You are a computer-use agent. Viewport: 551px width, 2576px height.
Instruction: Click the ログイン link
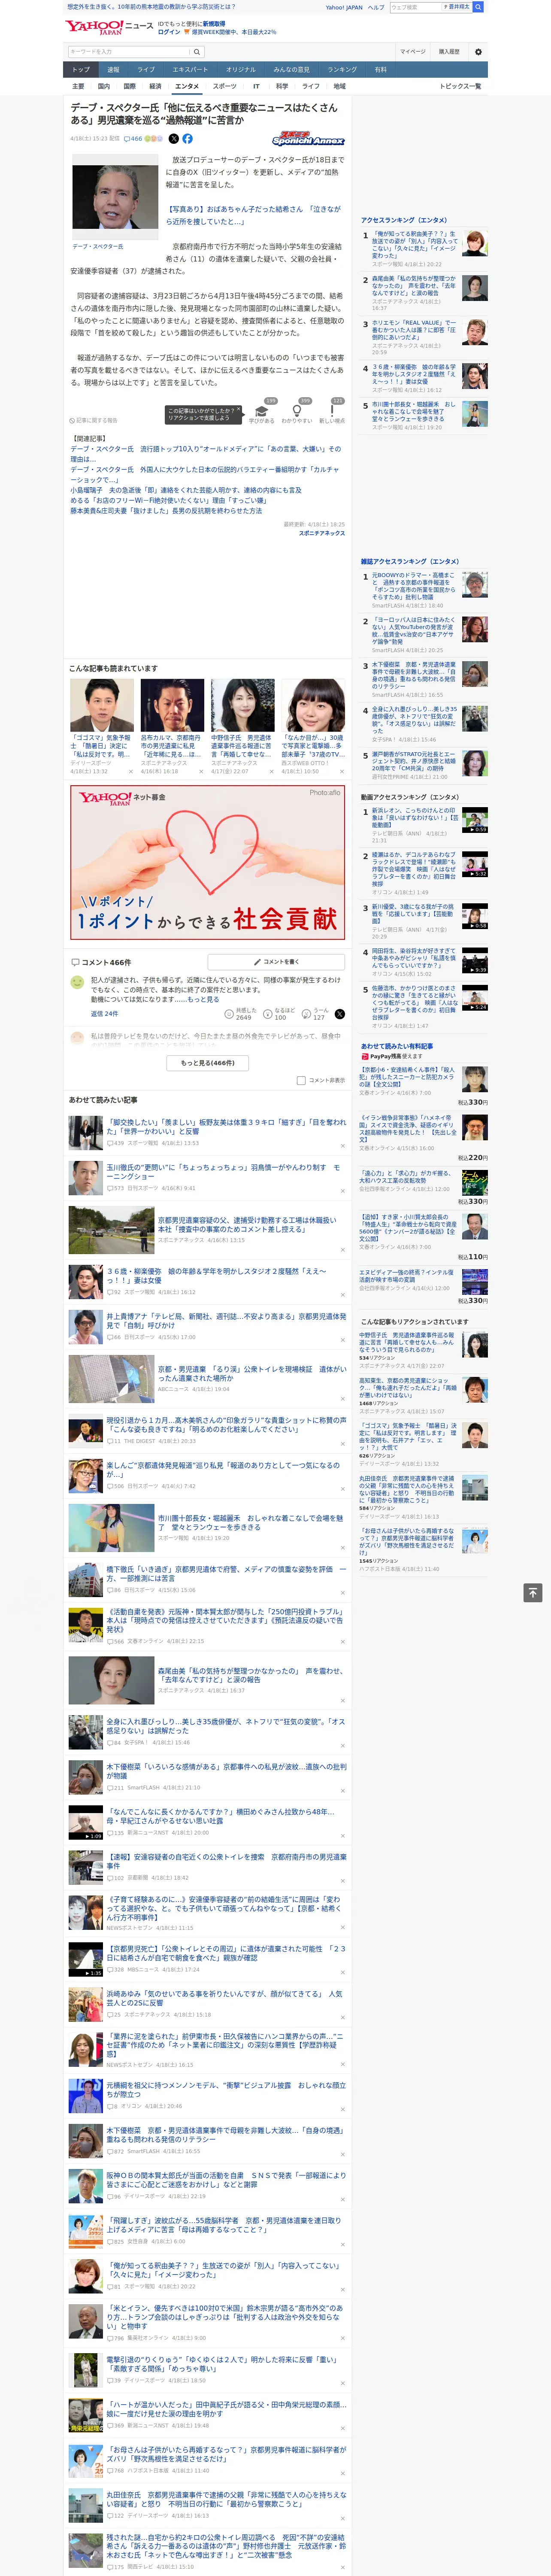(169, 32)
